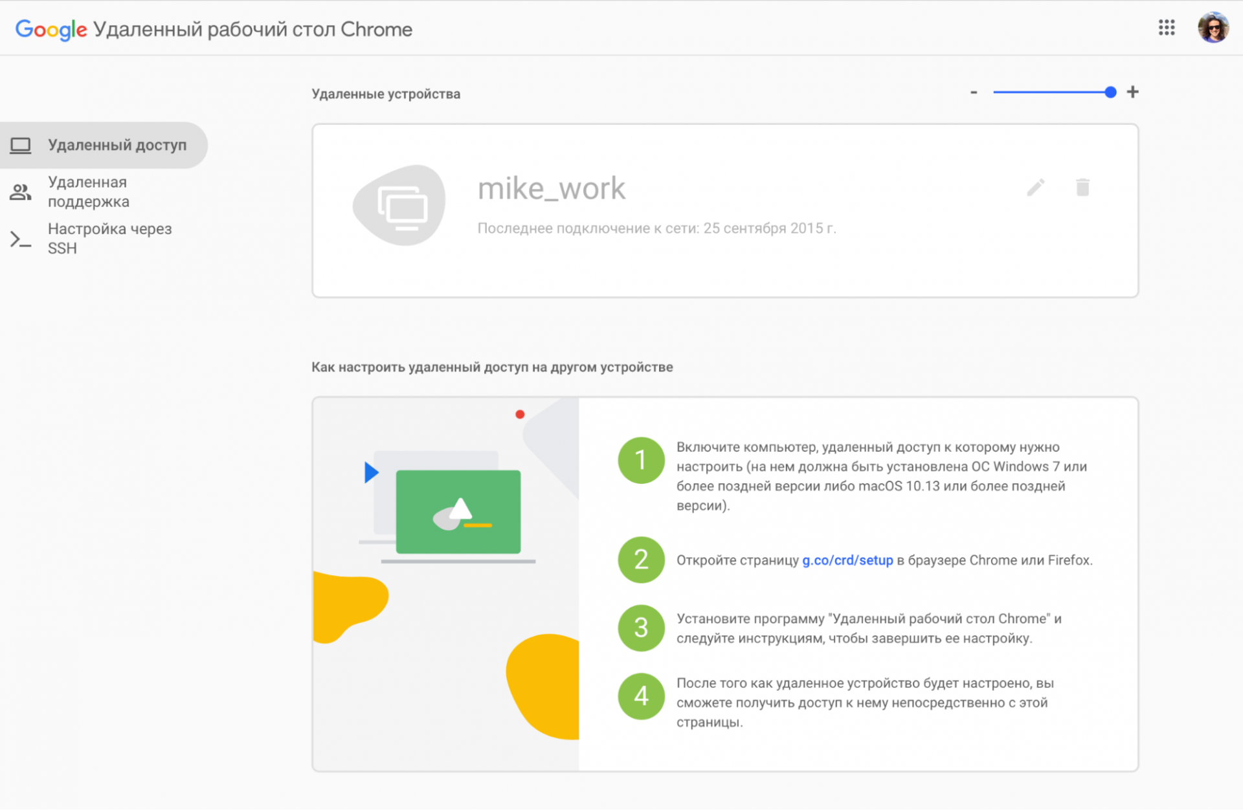This screenshot has height=810, width=1243.
Task: Connect to the mike_work device name
Action: [x=551, y=189]
